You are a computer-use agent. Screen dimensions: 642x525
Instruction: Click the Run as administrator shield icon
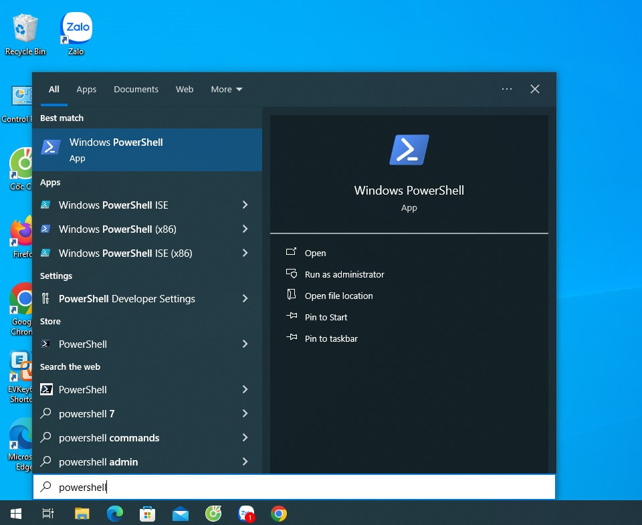292,274
